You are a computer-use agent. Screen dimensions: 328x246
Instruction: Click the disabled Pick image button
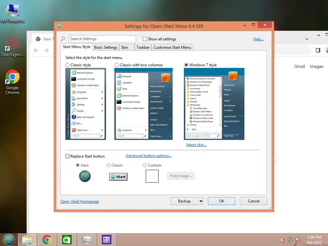click(x=181, y=176)
